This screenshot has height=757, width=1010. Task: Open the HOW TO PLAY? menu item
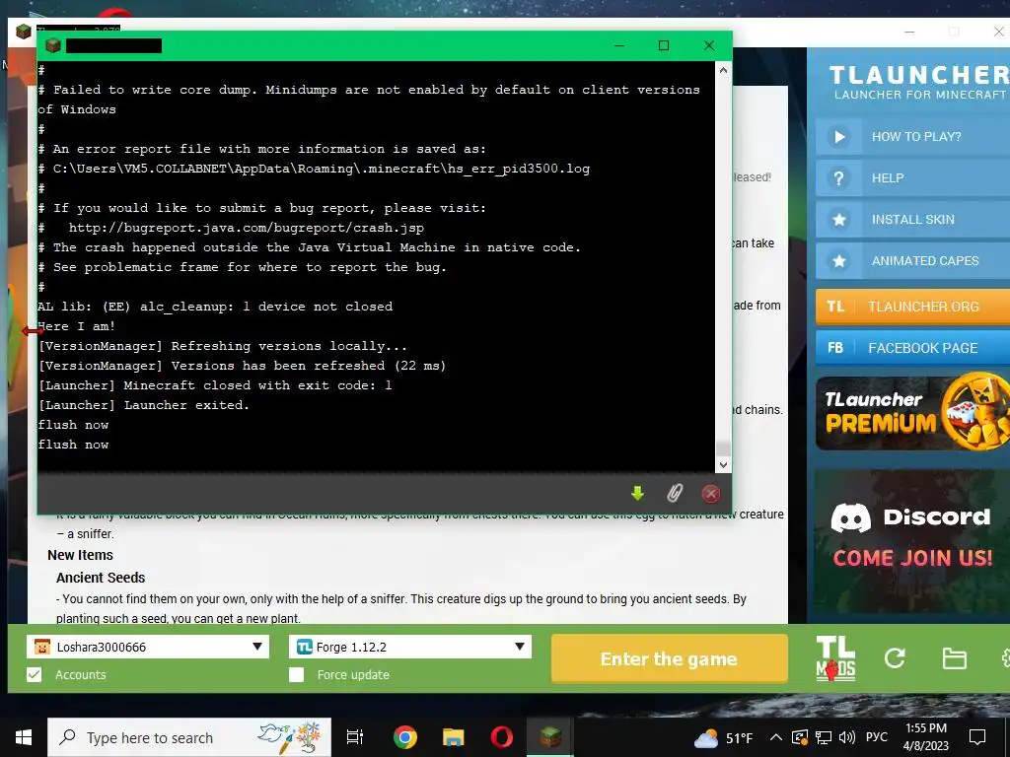pyautogui.click(x=912, y=136)
